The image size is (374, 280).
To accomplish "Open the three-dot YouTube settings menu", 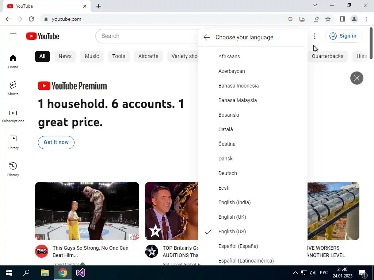I will click(x=315, y=36).
